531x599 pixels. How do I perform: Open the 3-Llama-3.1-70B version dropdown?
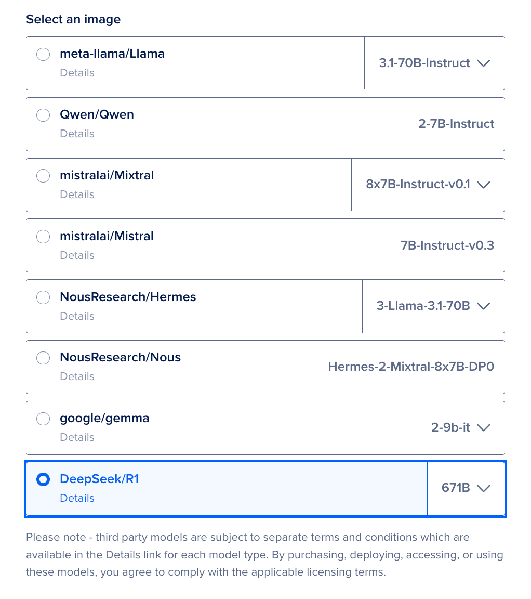(x=433, y=306)
